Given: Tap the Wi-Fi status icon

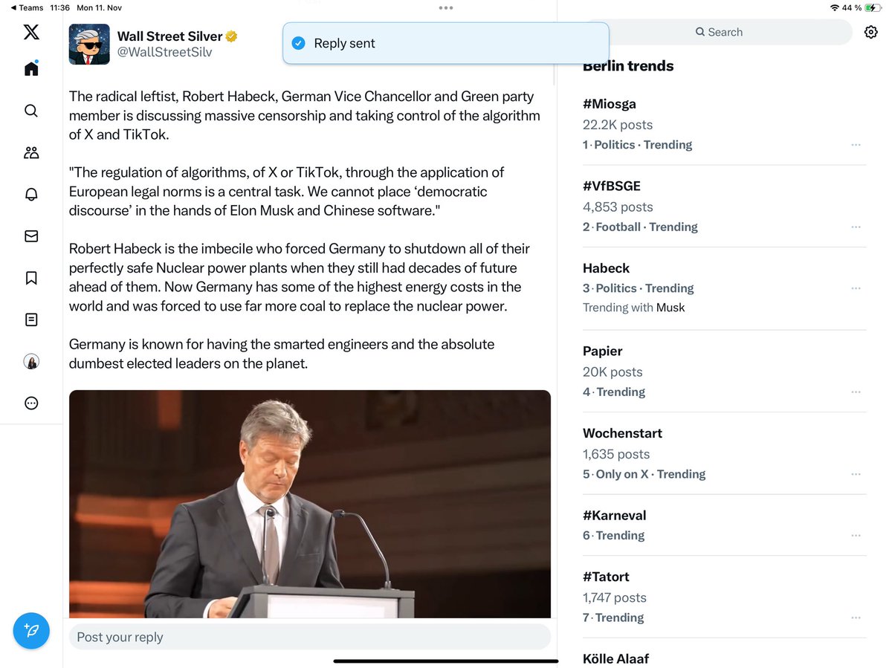Looking at the screenshot, I should click(834, 7).
